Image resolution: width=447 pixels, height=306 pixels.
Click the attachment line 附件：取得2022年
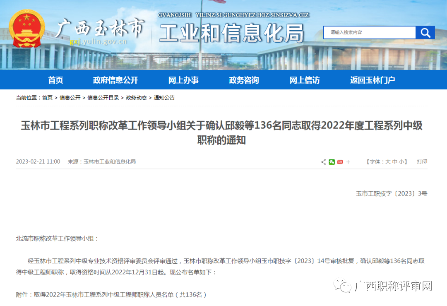pos(111,295)
